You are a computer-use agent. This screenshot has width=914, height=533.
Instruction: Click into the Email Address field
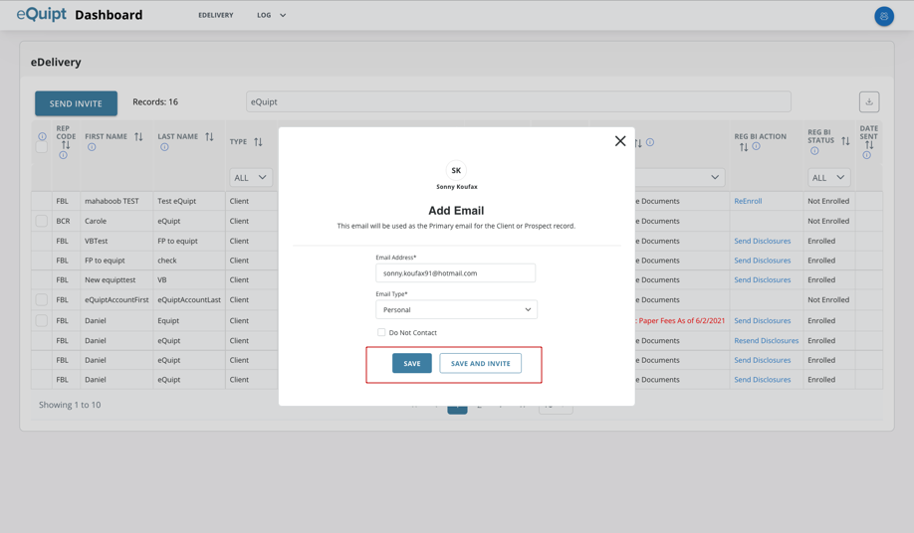pyautogui.click(x=456, y=272)
